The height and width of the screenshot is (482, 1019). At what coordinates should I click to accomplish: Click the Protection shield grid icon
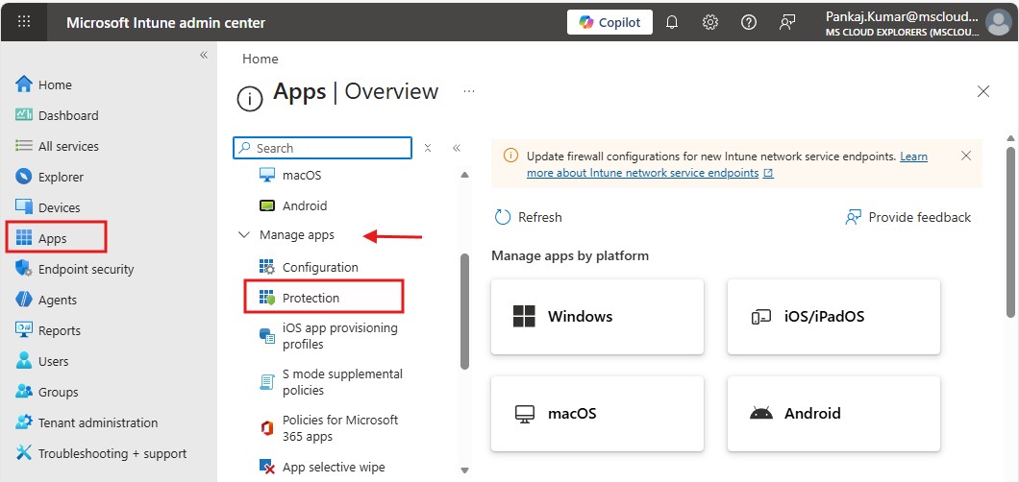tap(267, 298)
